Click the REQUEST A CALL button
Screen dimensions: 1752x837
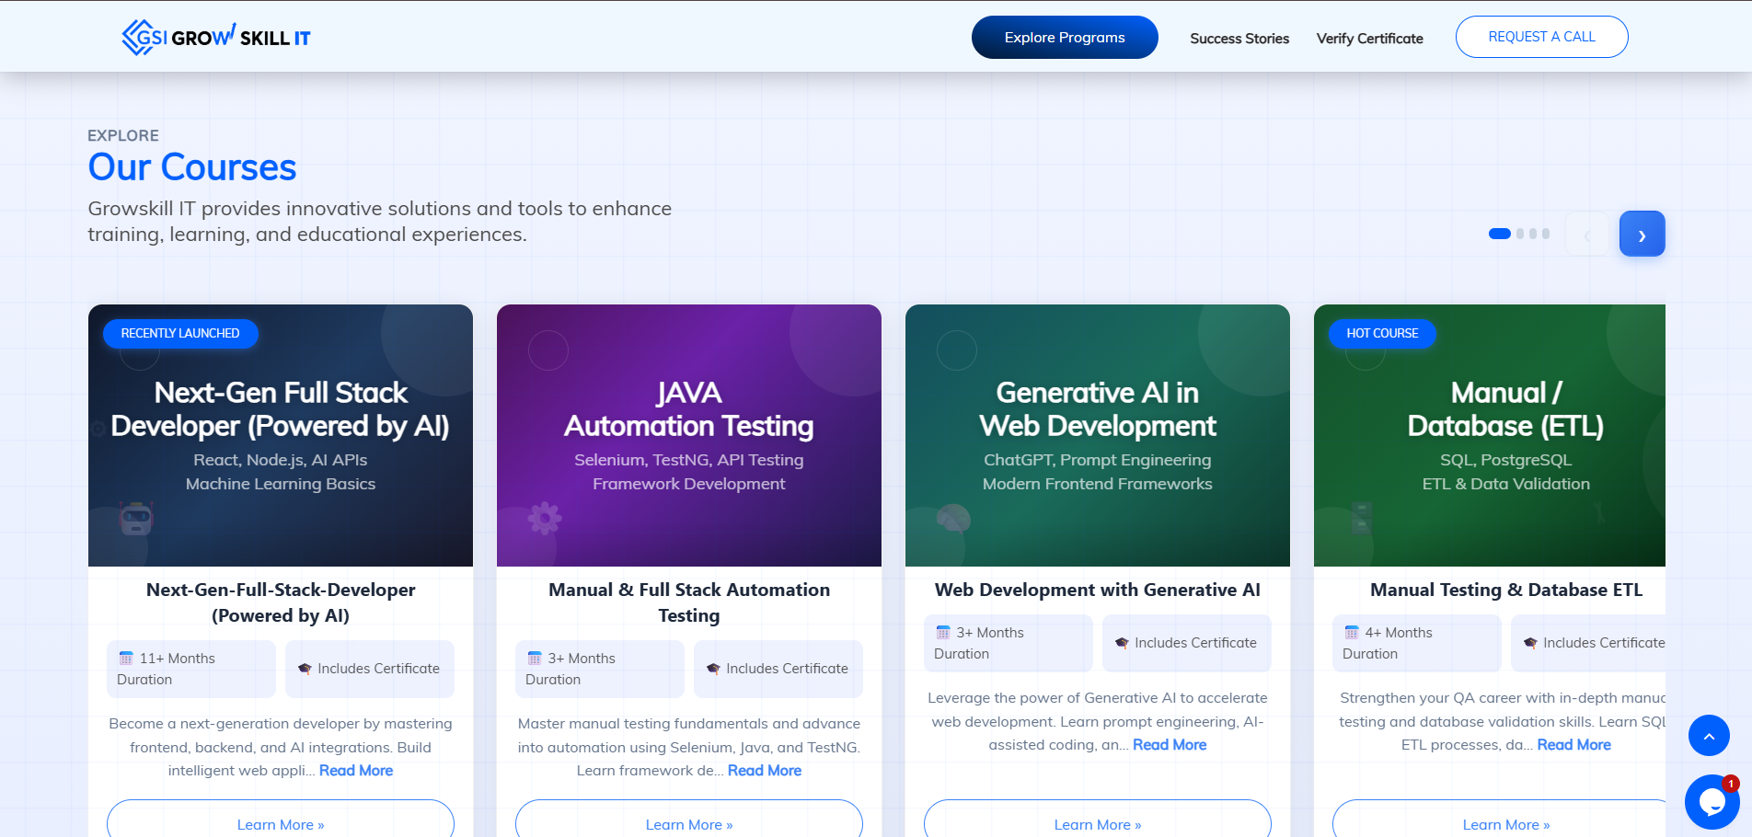[x=1541, y=37]
